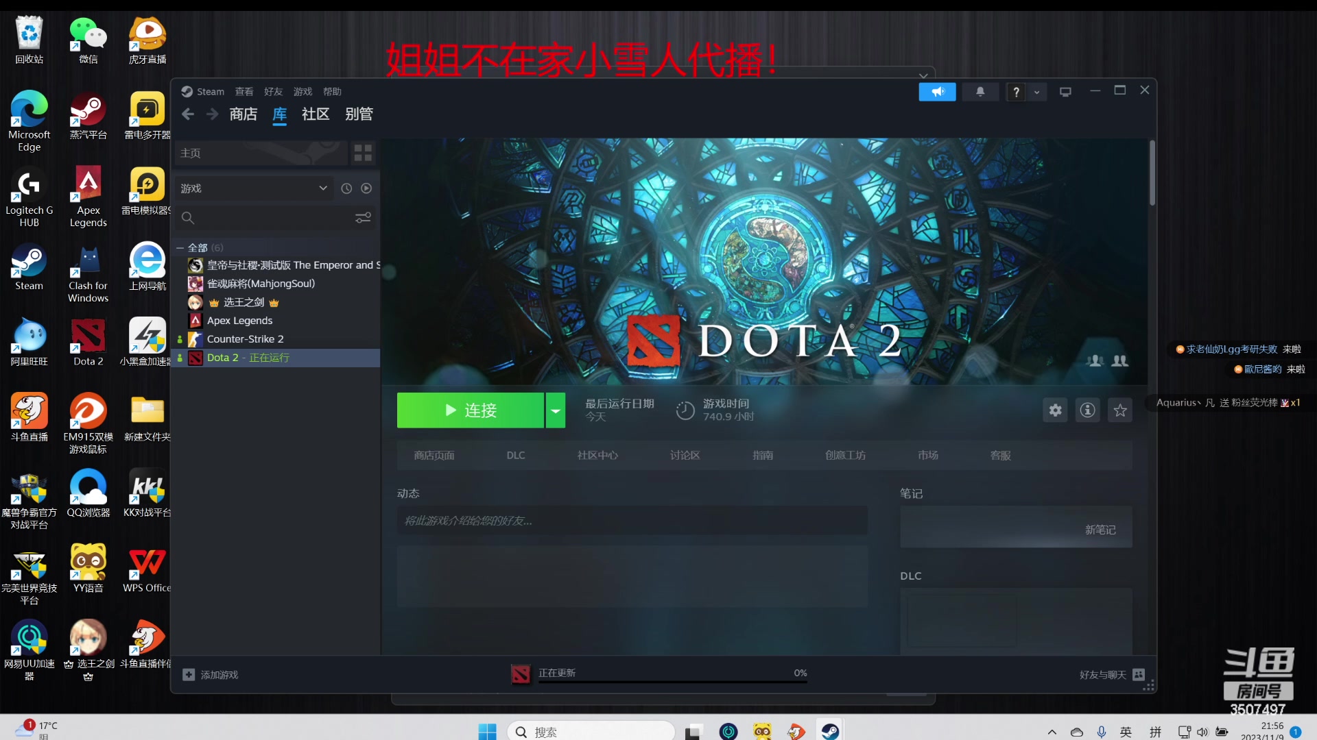Open the 讨论区 discussions link
Screen dimensions: 1317x740
pos(685,456)
